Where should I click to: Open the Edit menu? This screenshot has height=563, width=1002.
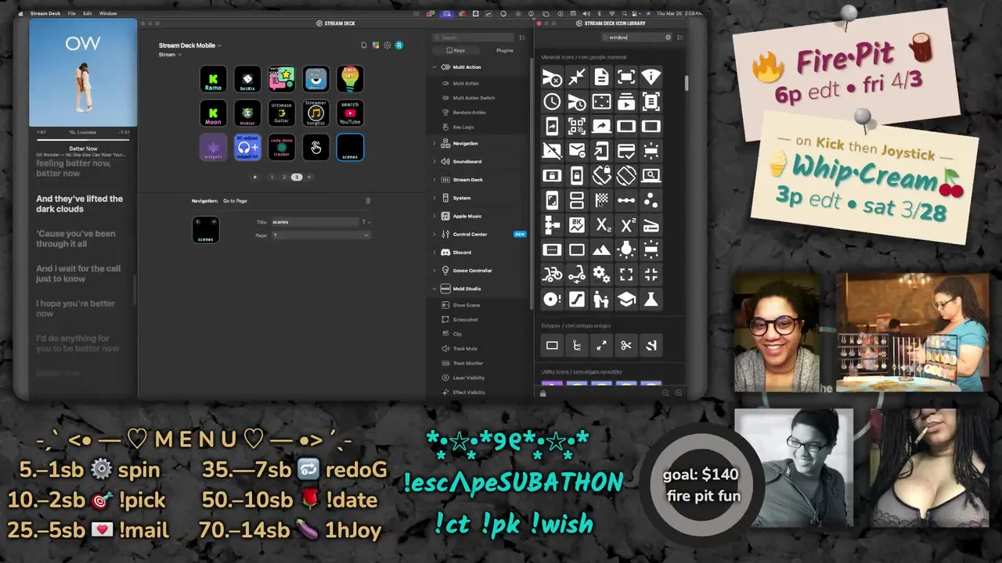pos(88,13)
